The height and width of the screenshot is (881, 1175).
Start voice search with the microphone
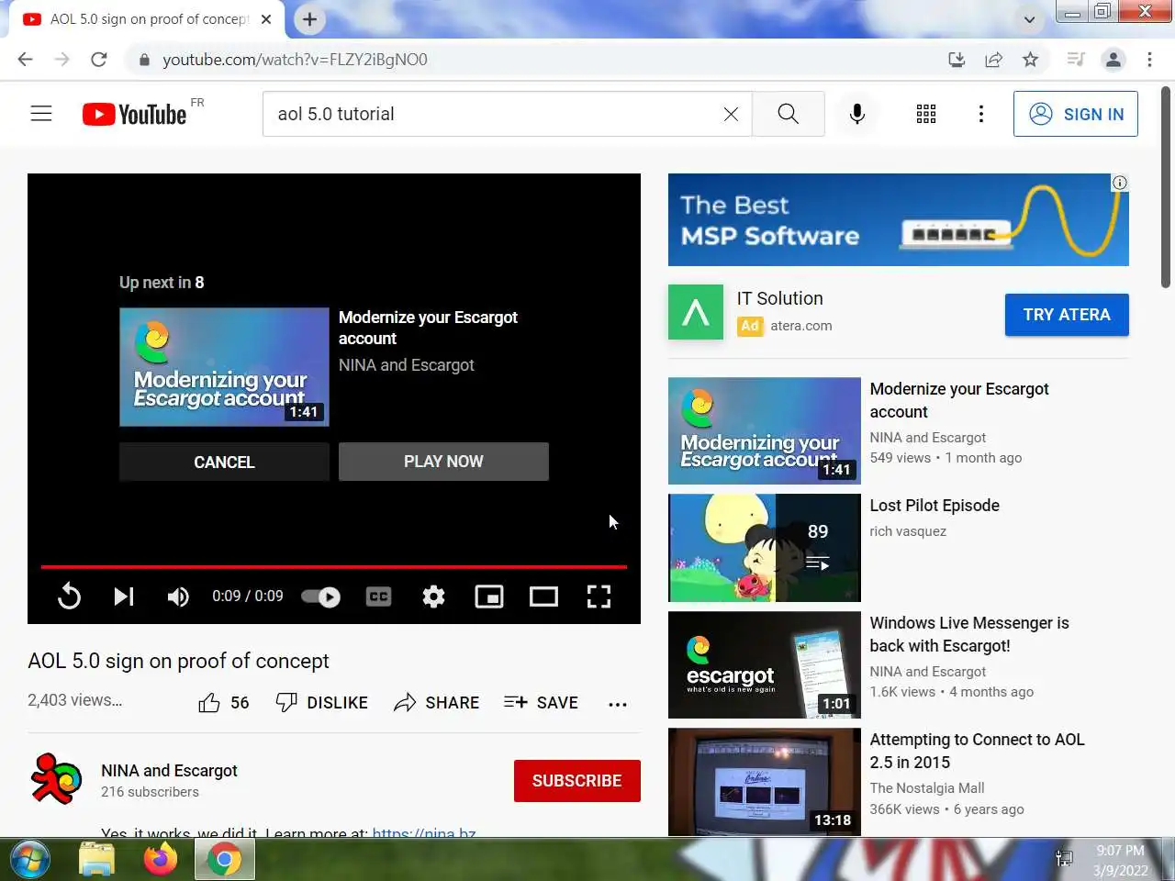point(857,114)
